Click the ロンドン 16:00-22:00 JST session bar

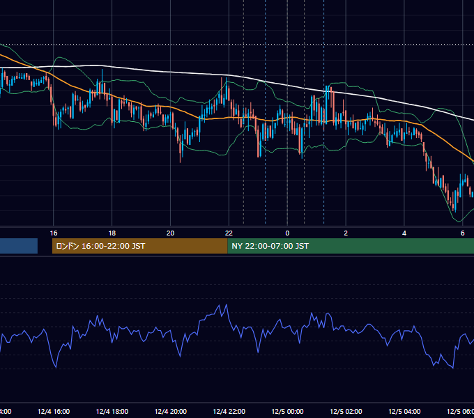click(139, 246)
